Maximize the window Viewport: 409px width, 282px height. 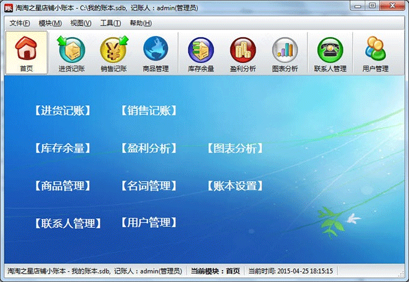tap(372, 6)
